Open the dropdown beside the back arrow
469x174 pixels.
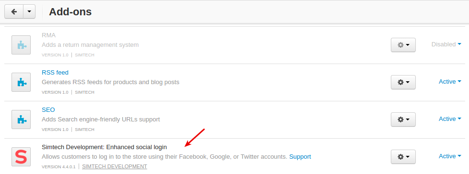pos(29,11)
